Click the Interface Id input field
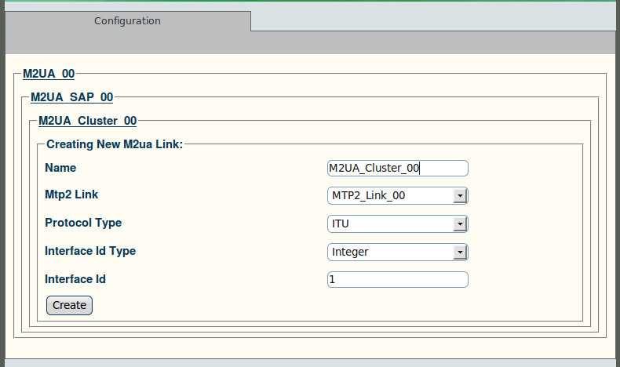Viewport: 620px width, 367px height. pyautogui.click(x=398, y=280)
